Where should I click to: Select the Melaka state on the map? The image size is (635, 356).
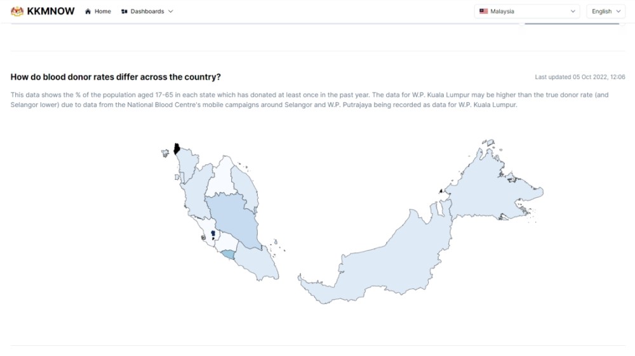[228, 254]
